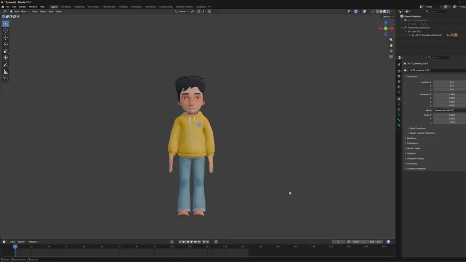Viewport: 466px width, 262px height.
Task: Switch to the Animation workspace tab
Action: [x=136, y=7]
